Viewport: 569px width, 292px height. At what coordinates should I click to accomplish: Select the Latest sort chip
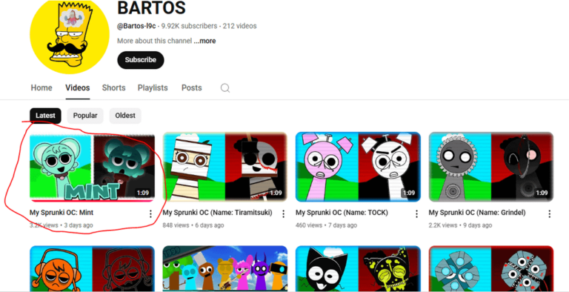coord(45,116)
